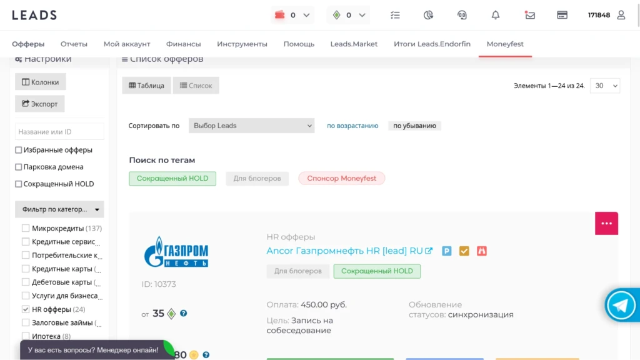This screenshot has height=360, width=640.
Task: Expand the diamond points dropdown chevron
Action: coord(362,15)
